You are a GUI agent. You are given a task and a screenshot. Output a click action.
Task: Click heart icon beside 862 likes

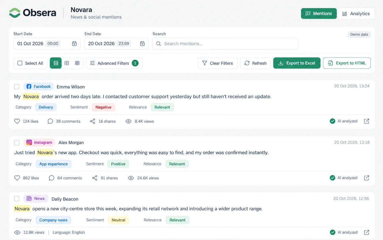[17, 178]
